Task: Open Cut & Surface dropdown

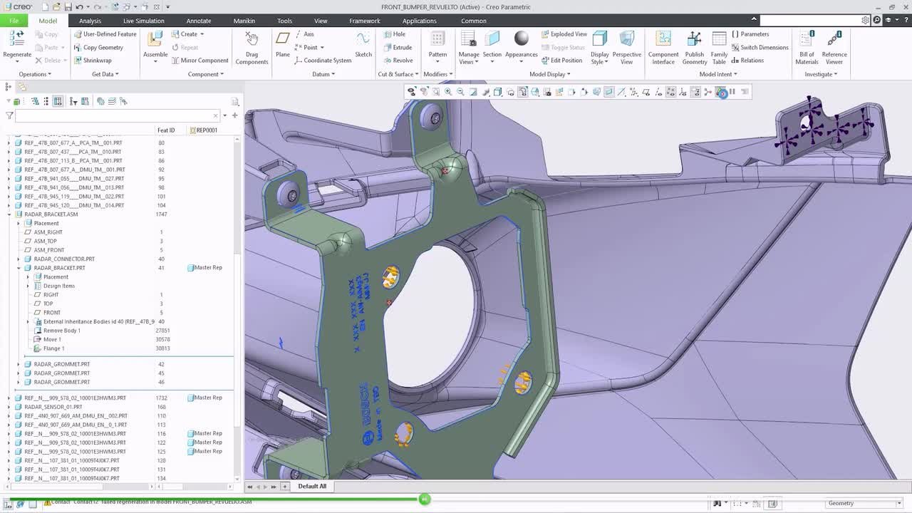Action: click(x=398, y=74)
